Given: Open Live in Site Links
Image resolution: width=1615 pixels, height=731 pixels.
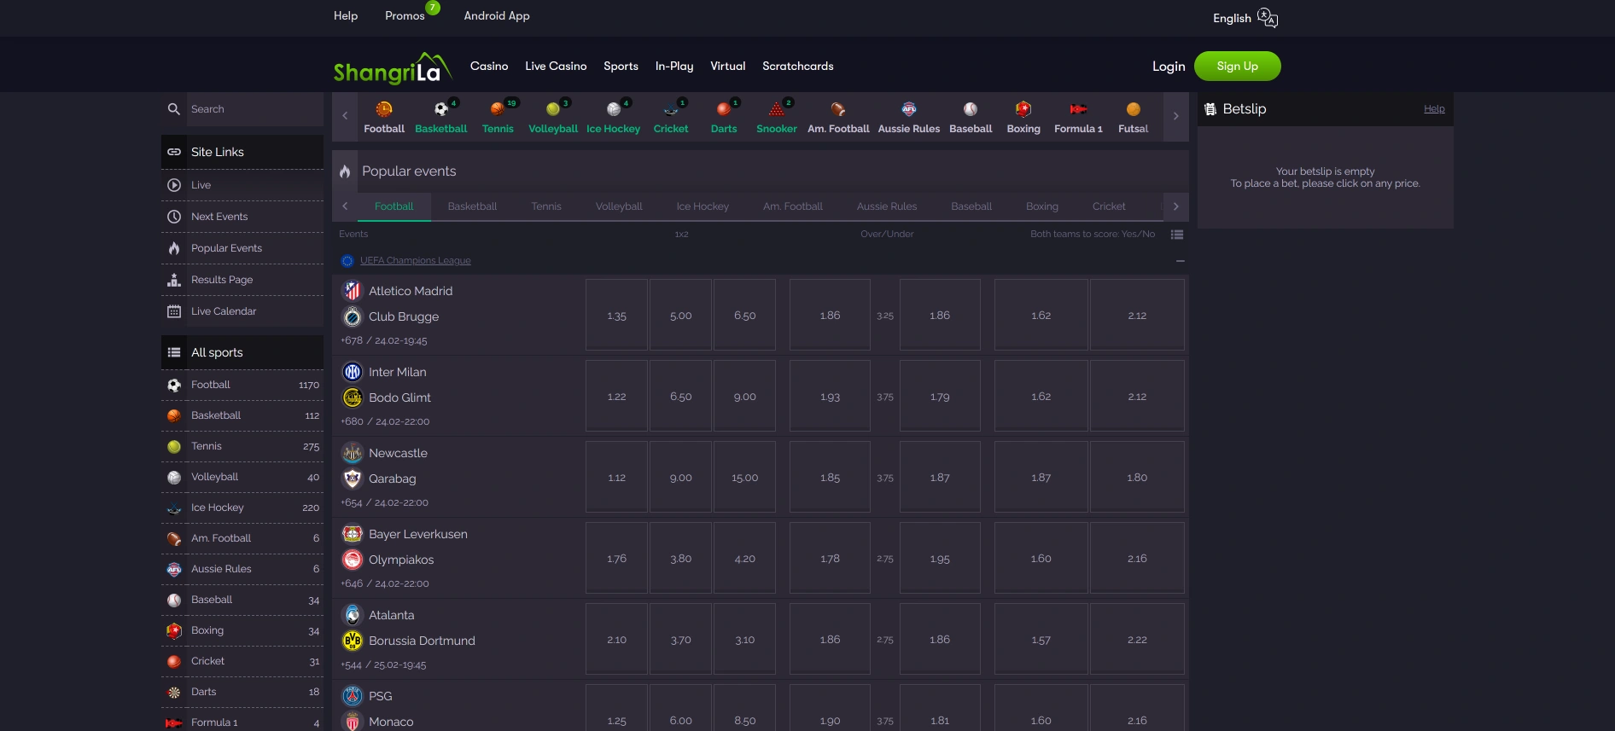Looking at the screenshot, I should point(242,185).
